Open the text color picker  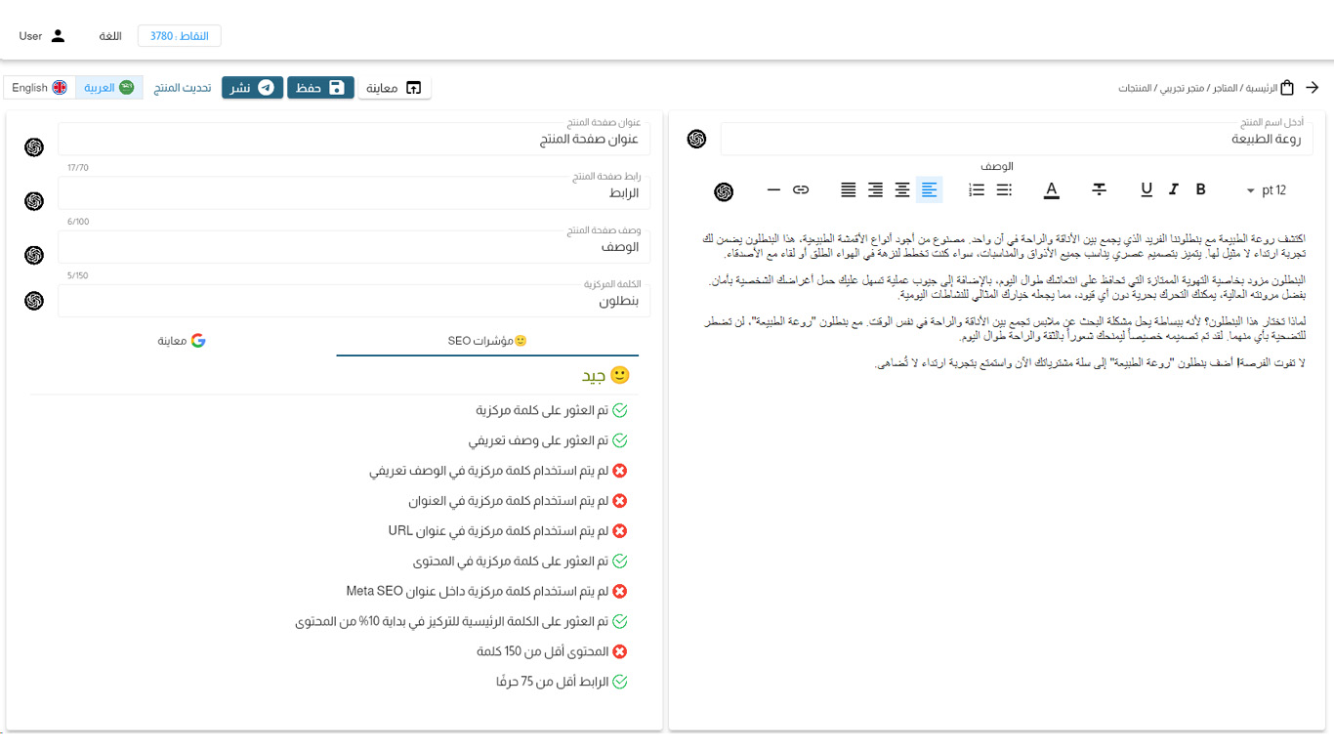(x=1051, y=189)
